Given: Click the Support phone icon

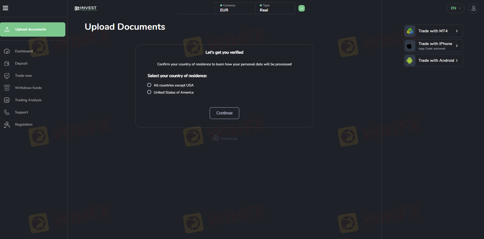Looking at the screenshot, I should click(7, 112).
